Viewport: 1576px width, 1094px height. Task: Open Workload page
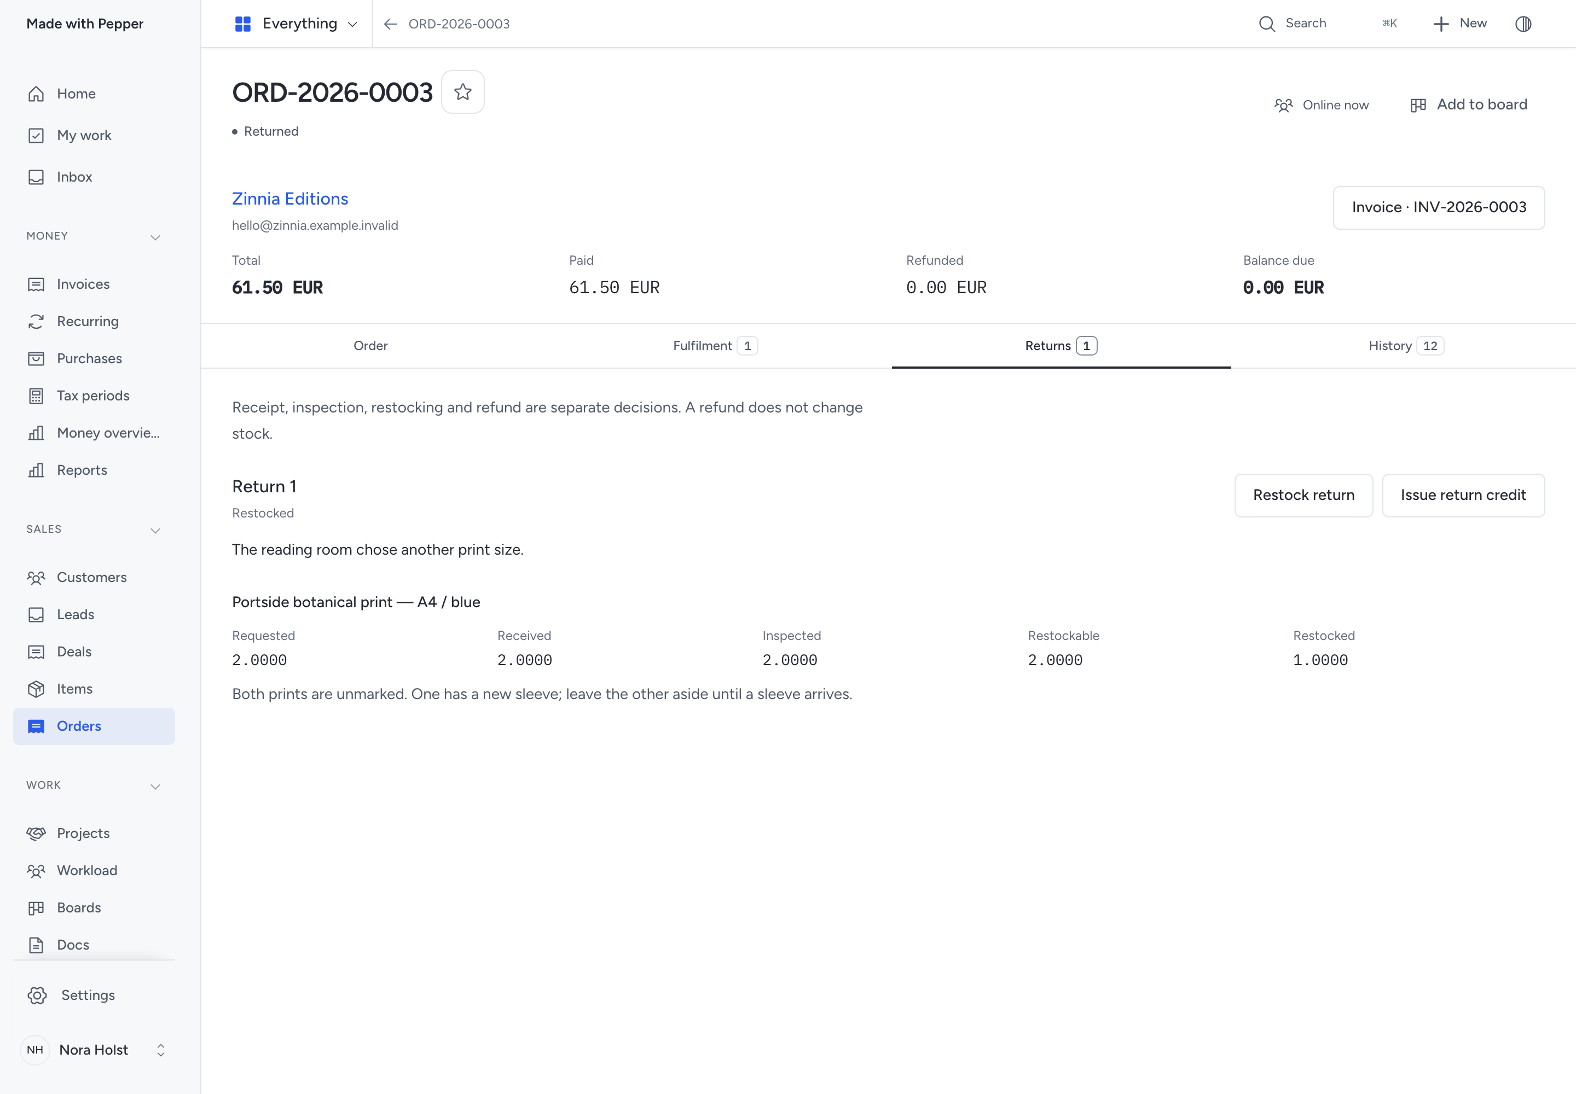pos(94,870)
